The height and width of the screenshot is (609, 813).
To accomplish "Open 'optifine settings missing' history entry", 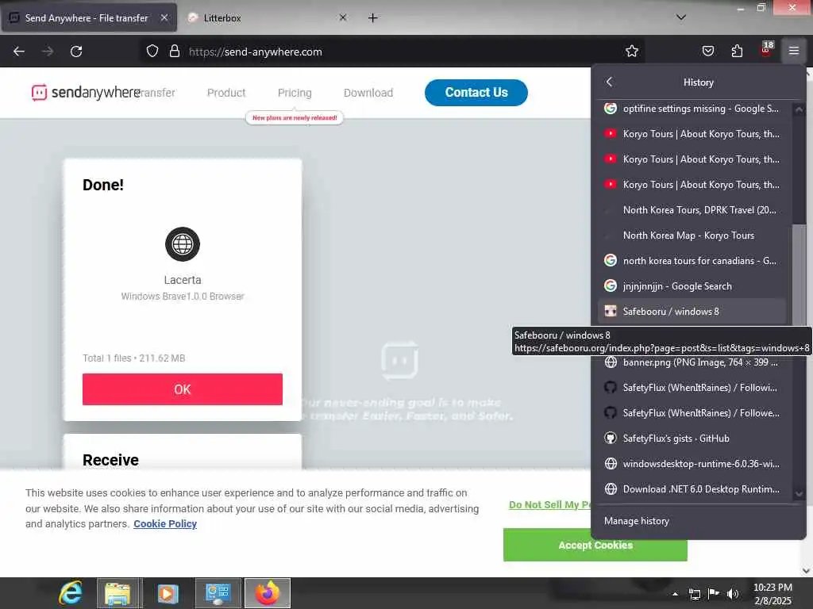I will click(x=692, y=108).
